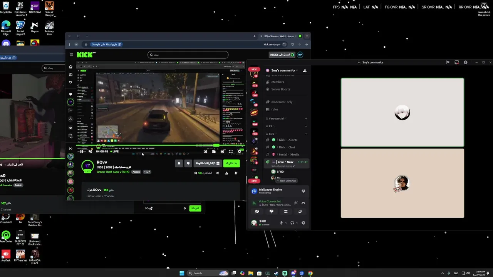Open a new Chrome tab
Image resolution: width=493 pixels, height=277 pixels.
(x=254, y=36)
